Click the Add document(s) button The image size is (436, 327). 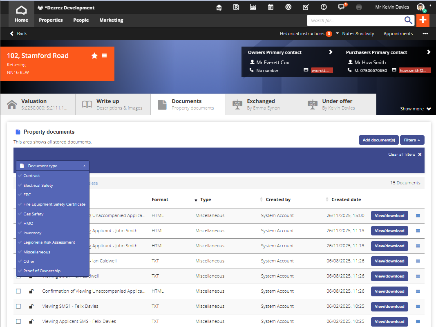pyautogui.click(x=379, y=140)
